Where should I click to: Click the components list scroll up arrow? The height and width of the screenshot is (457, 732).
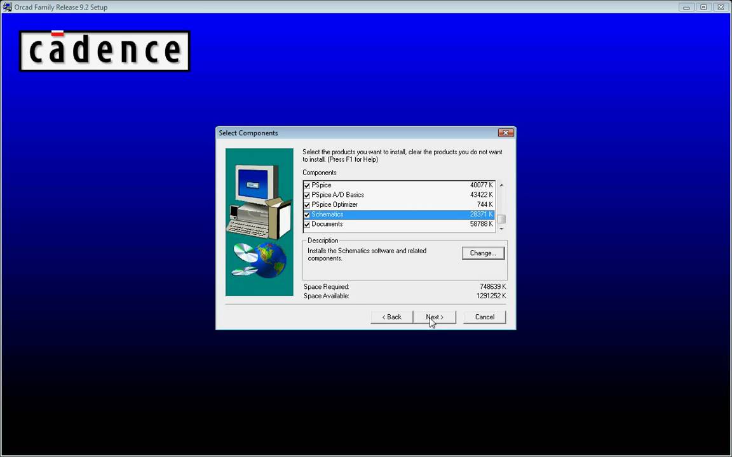tap(501, 185)
